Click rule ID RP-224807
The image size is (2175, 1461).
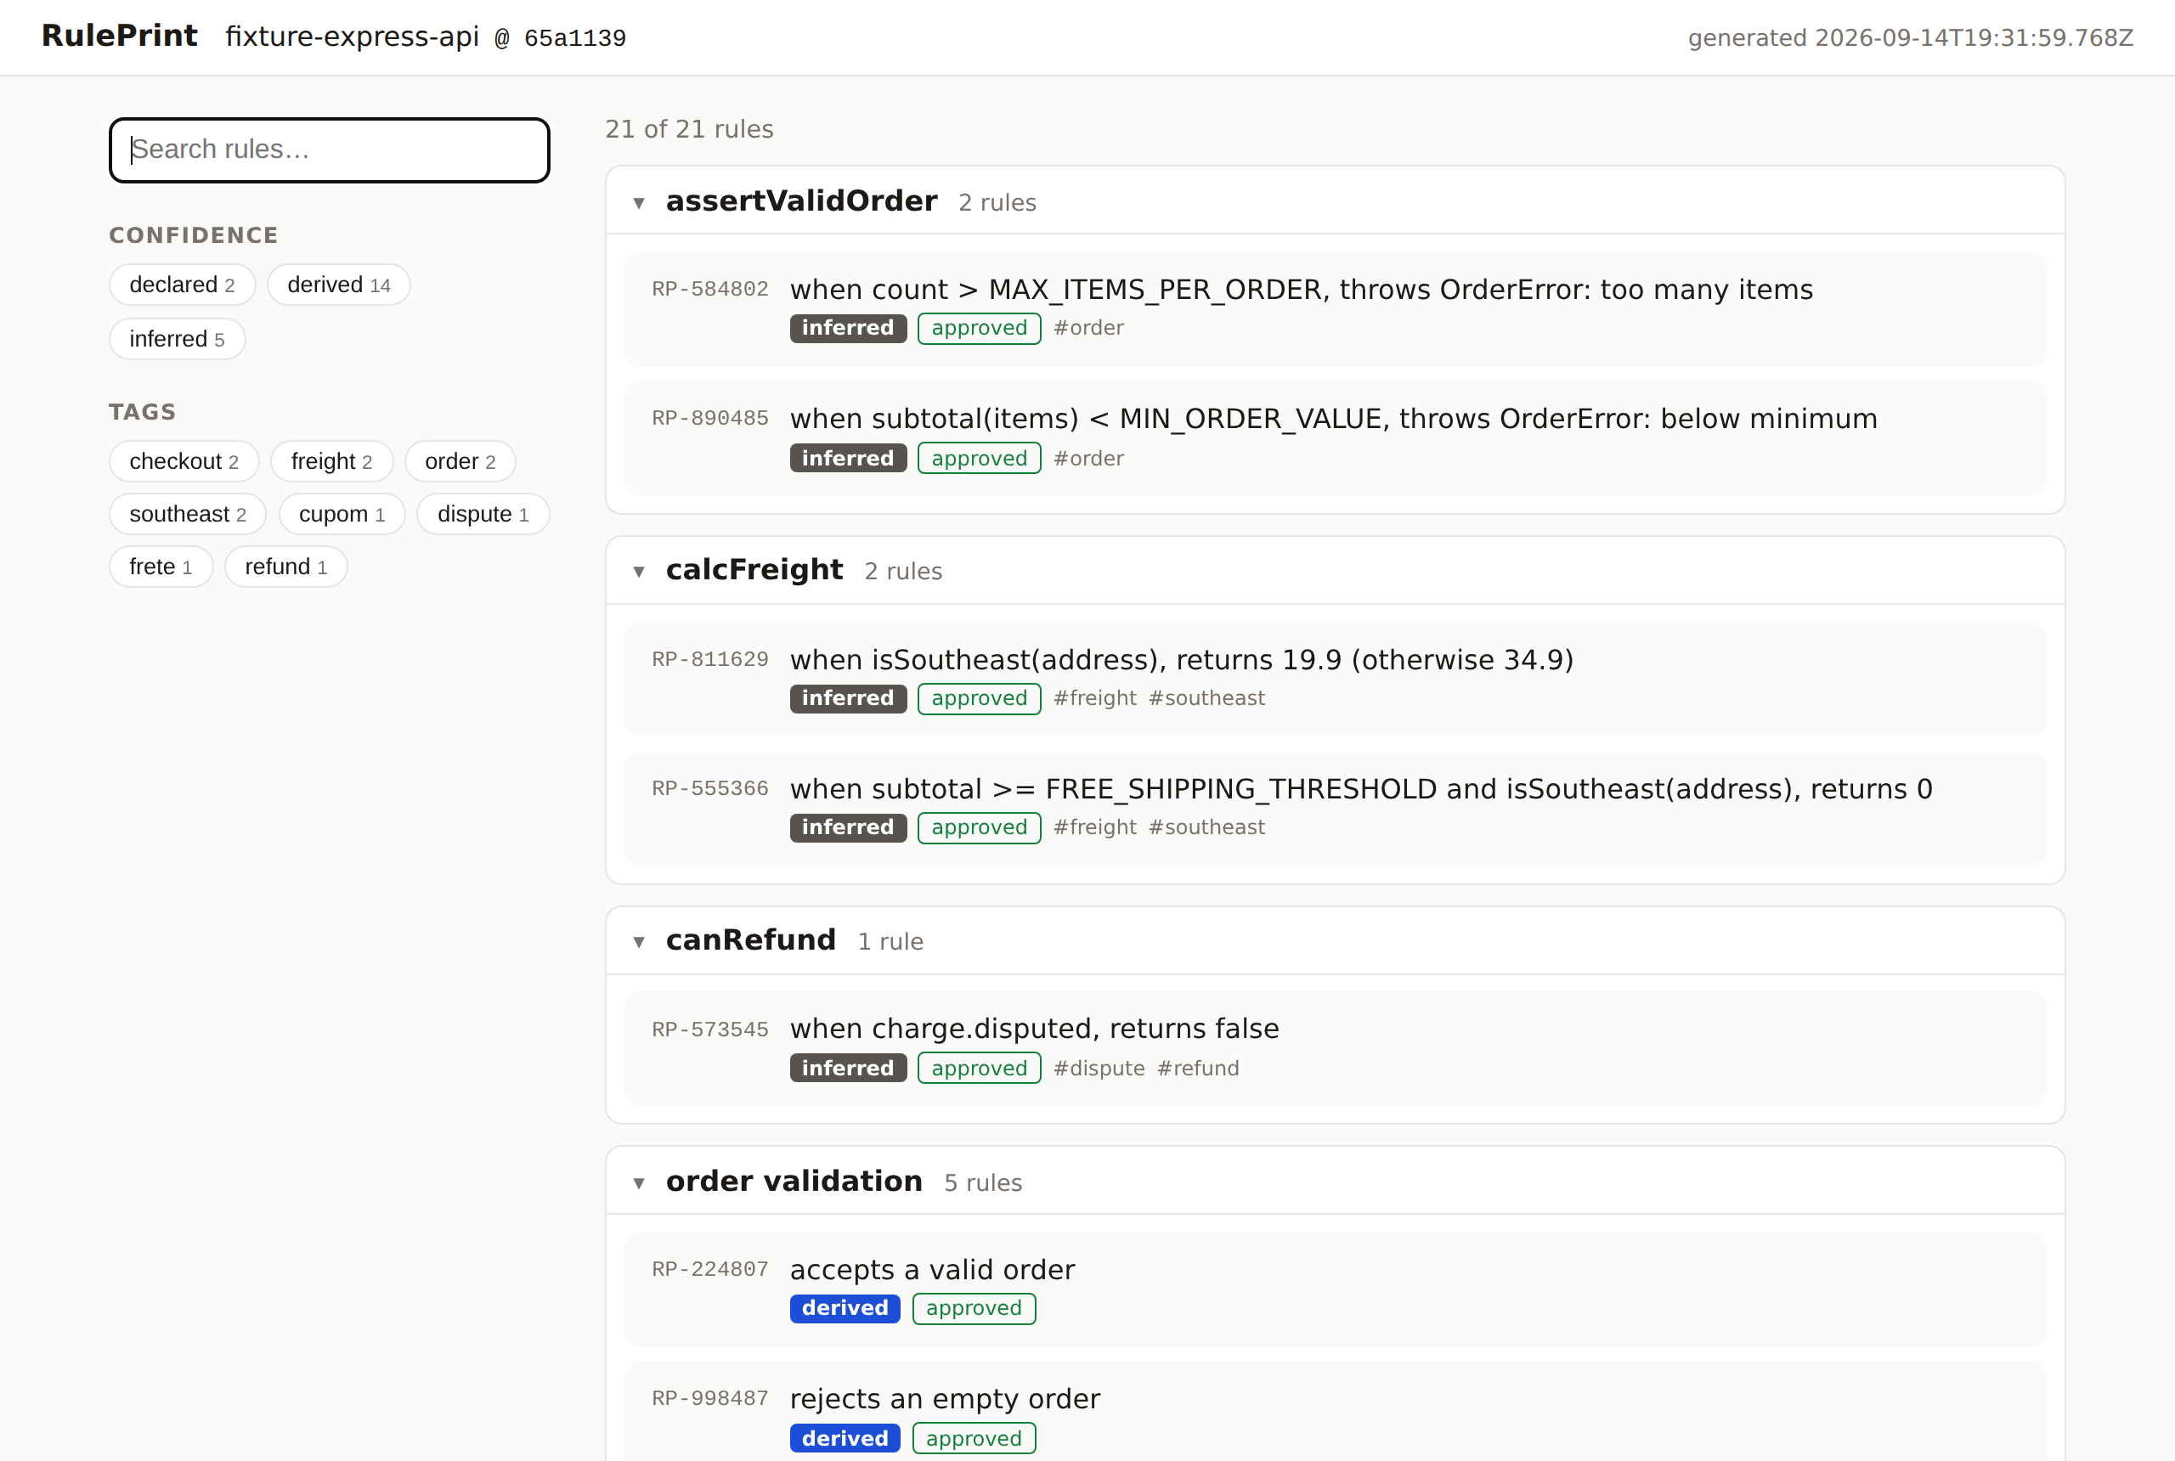(x=710, y=1269)
